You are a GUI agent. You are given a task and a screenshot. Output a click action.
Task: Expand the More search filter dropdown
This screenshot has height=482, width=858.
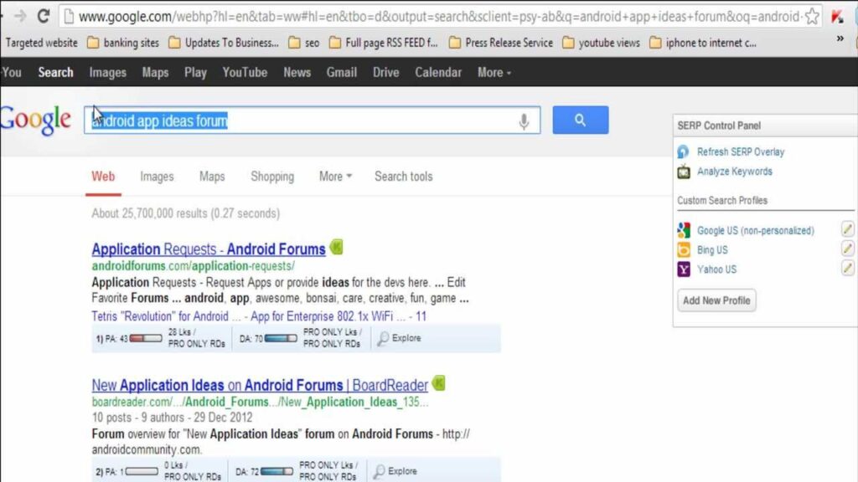335,177
